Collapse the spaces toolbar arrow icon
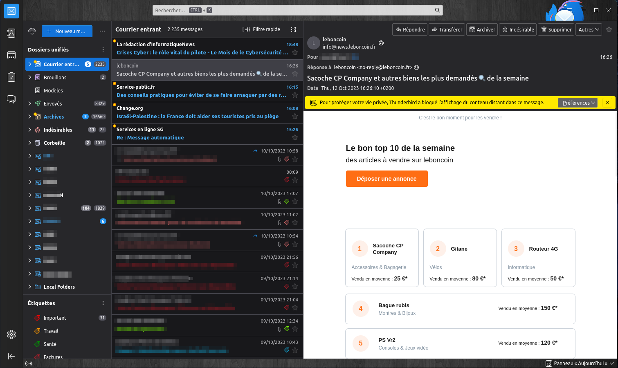The width and height of the screenshot is (618, 368). click(x=11, y=356)
